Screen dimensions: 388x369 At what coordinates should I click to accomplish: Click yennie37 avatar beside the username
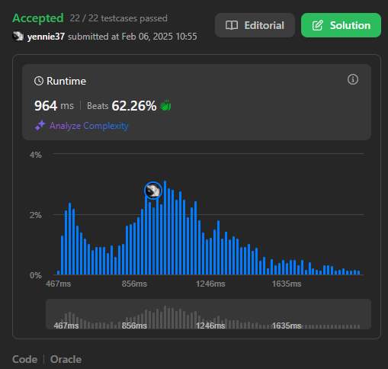[x=18, y=36]
